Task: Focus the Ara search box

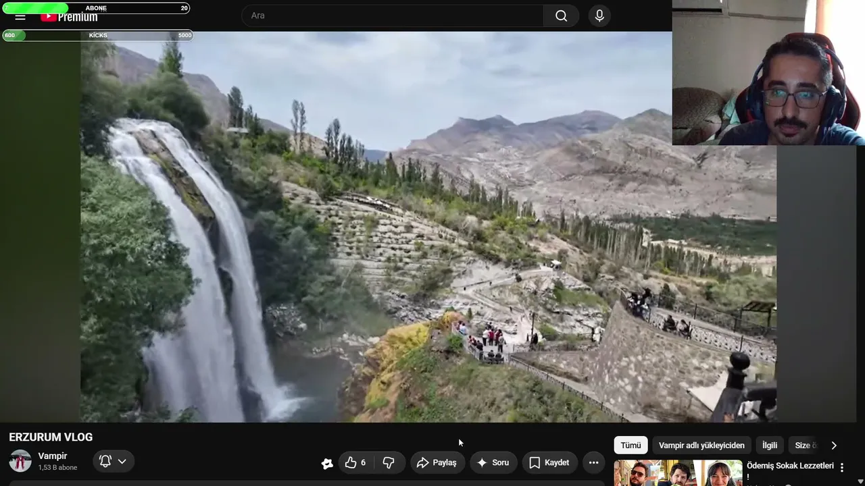Action: click(393, 16)
